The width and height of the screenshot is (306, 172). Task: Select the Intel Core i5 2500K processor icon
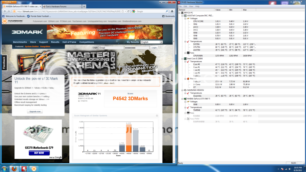click(185, 59)
